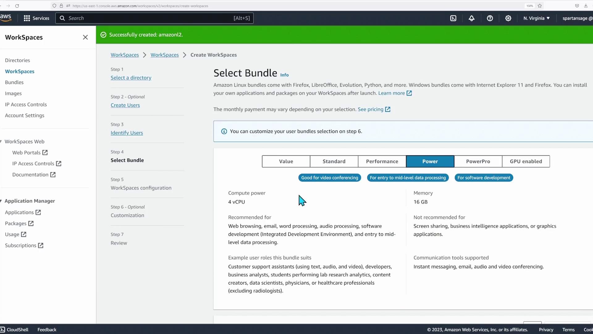Click the AWS logo home icon
The width and height of the screenshot is (593, 334).
pos(6,18)
